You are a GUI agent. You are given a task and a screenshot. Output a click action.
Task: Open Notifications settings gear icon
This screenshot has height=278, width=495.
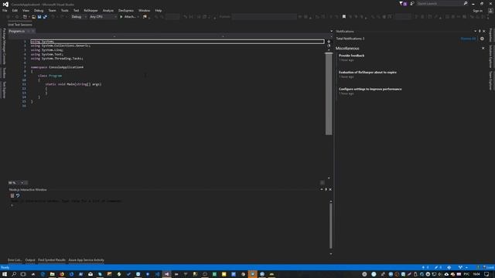pos(482,39)
